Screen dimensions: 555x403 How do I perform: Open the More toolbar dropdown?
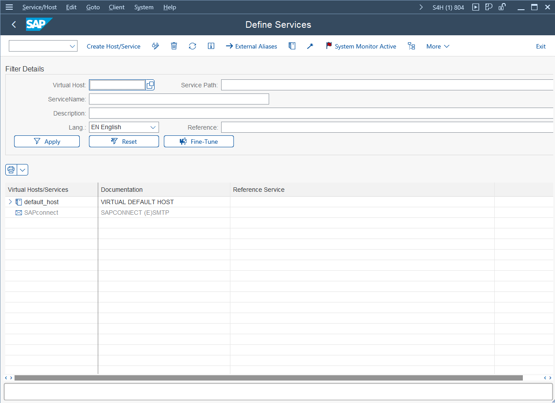(x=437, y=46)
